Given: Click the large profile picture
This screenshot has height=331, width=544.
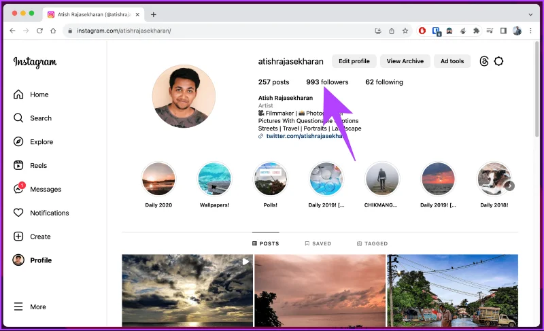Looking at the screenshot, I should click(x=184, y=97).
